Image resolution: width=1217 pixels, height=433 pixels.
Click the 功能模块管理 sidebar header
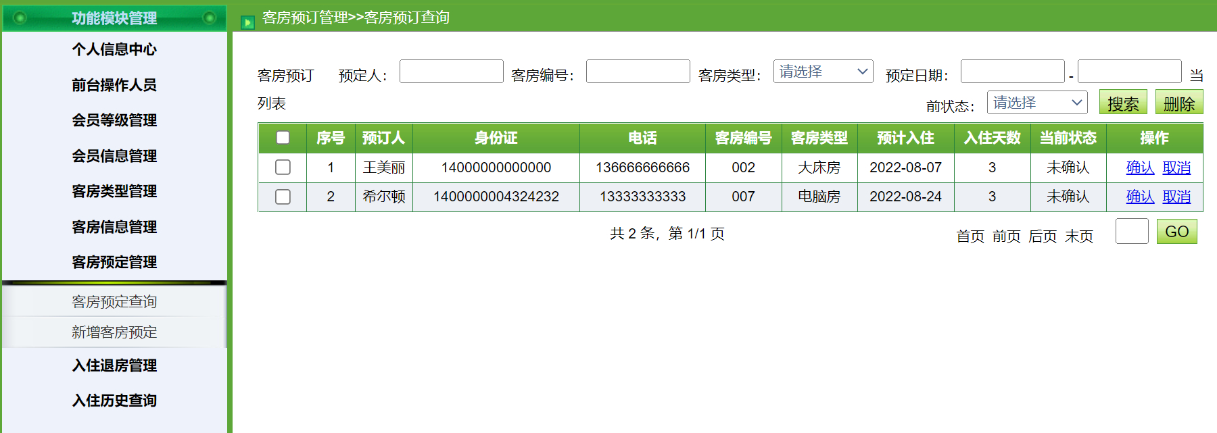coord(114,18)
